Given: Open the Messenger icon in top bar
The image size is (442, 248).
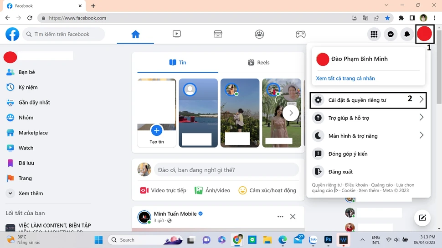Looking at the screenshot, I should tap(391, 34).
